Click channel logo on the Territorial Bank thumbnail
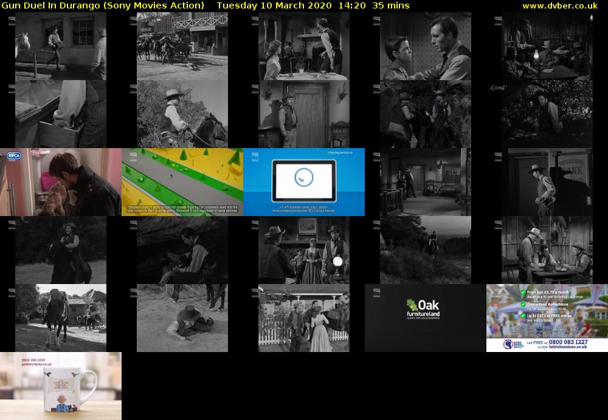 (x=499, y=157)
